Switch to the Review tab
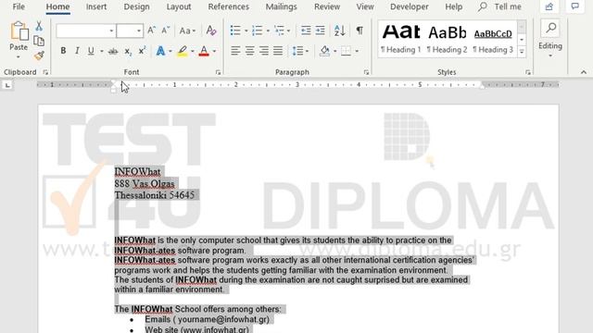593x333 pixels. click(x=327, y=6)
